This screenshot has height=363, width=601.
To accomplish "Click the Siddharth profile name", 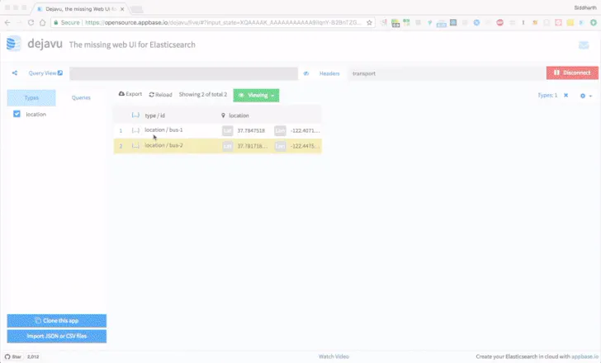I will 585,7.
